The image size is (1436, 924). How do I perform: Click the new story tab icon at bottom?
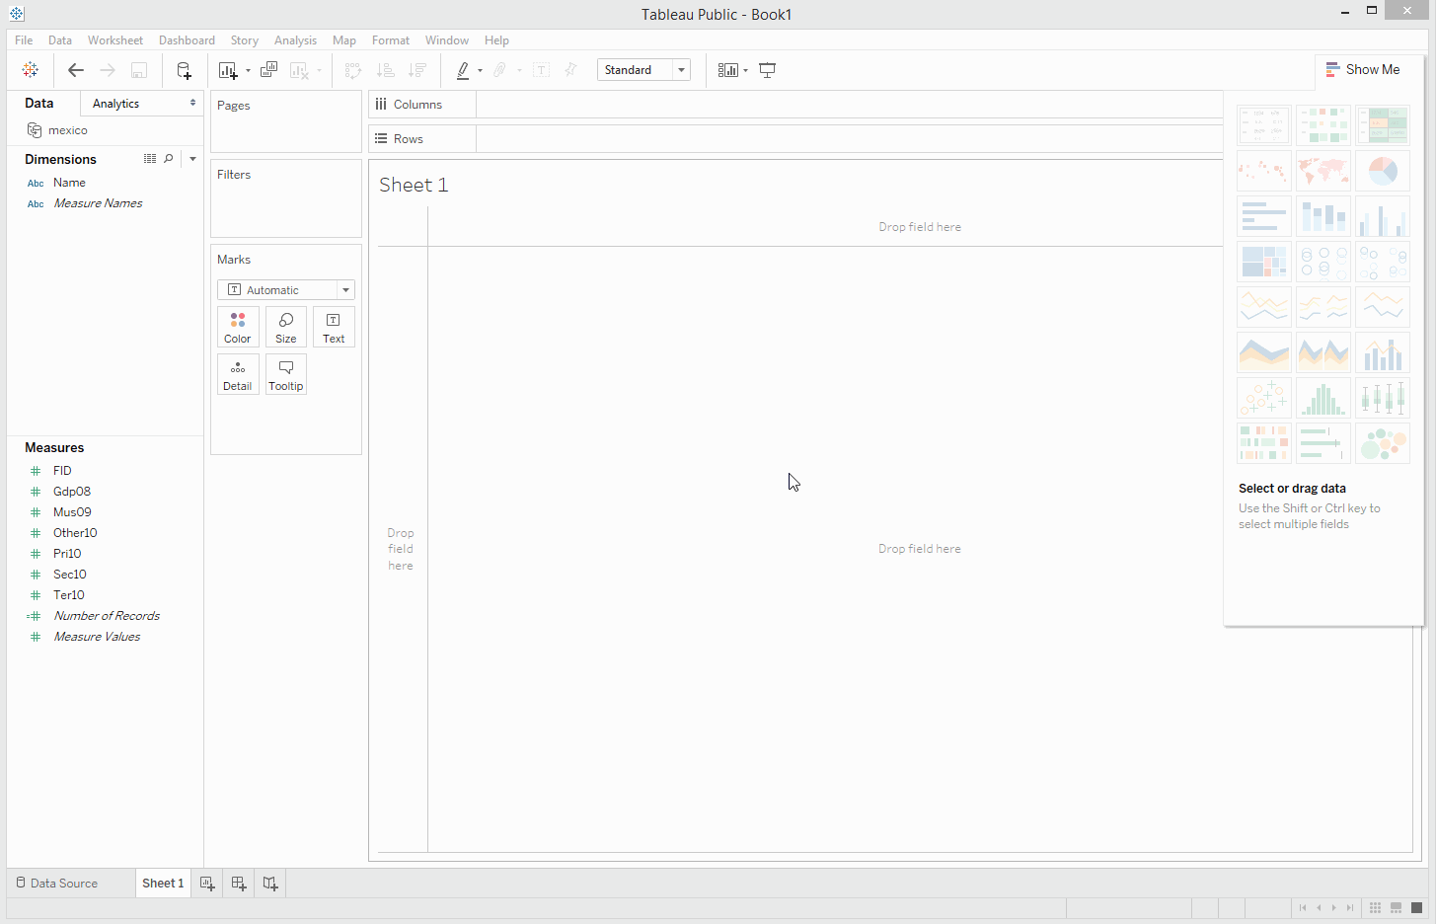[x=270, y=884]
